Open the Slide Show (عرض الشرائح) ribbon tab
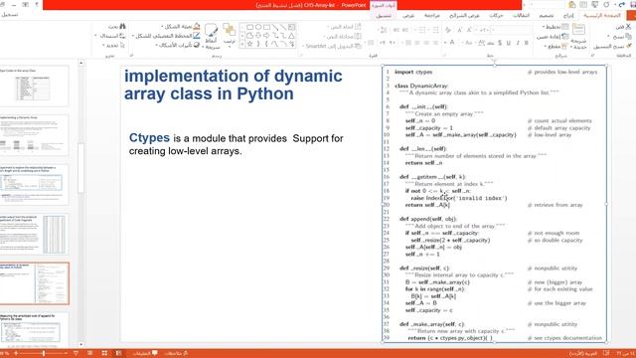Screen dimensions: 636x358 [x=464, y=16]
